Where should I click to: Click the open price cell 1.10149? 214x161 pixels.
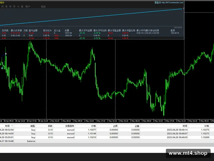click(92, 133)
